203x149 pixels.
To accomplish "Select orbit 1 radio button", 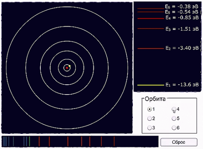I will (149, 109).
